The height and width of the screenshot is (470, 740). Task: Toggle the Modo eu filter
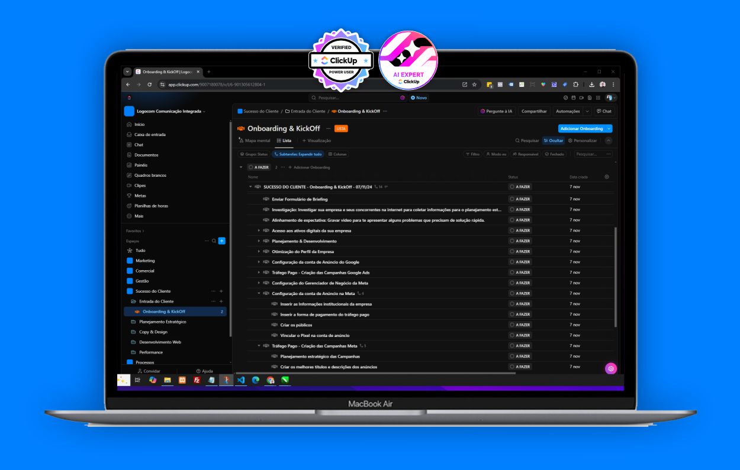[496, 154]
